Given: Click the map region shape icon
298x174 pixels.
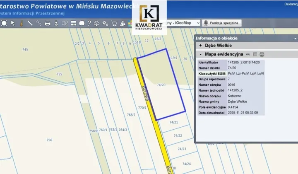Looking at the screenshot, I should [x=82, y=23].
